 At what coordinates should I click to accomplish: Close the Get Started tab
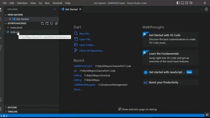click(x=80, y=9)
